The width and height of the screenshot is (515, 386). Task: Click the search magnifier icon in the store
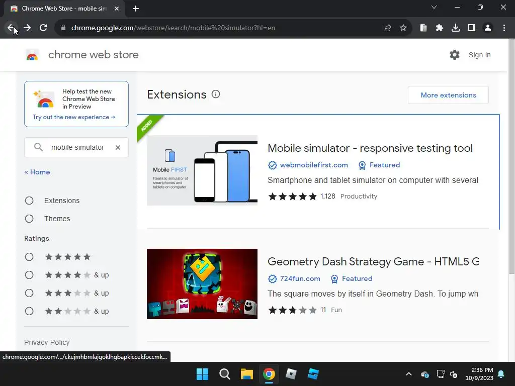coord(38,147)
